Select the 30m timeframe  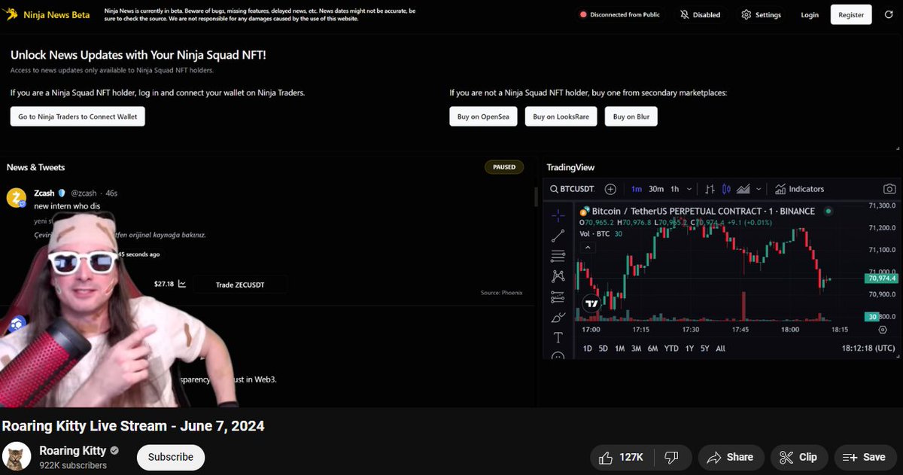(x=656, y=189)
